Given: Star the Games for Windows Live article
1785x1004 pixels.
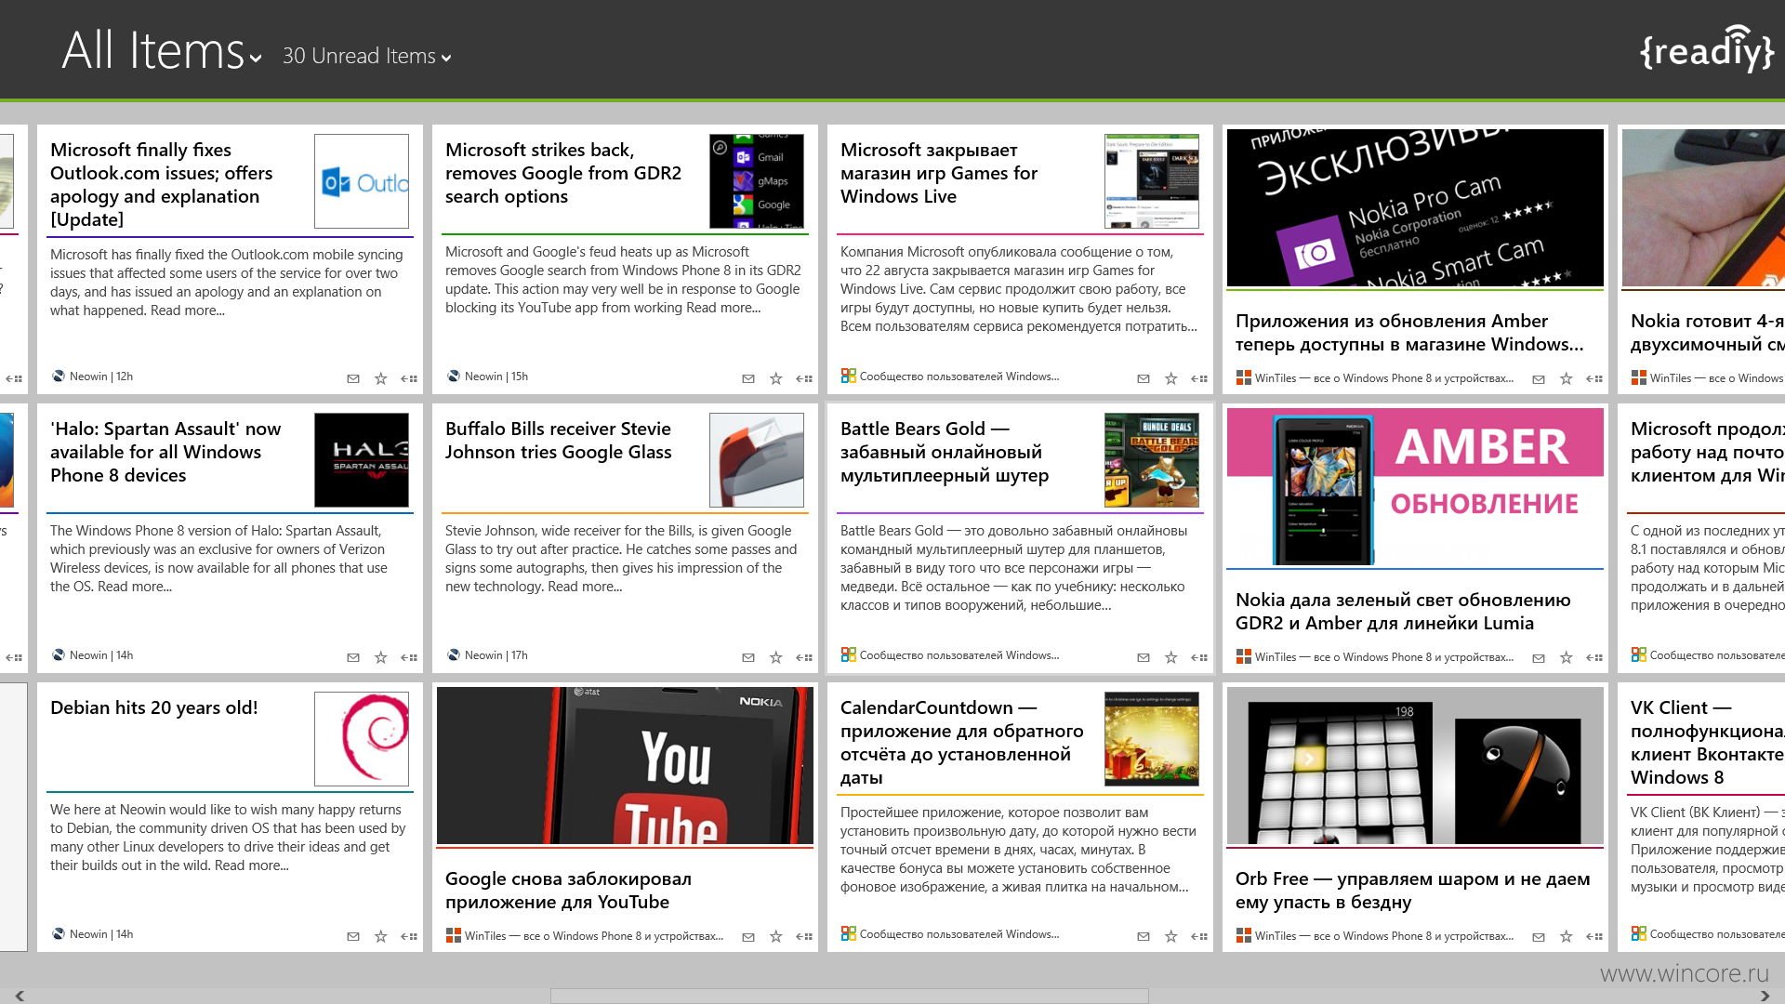Looking at the screenshot, I should click(x=1170, y=378).
